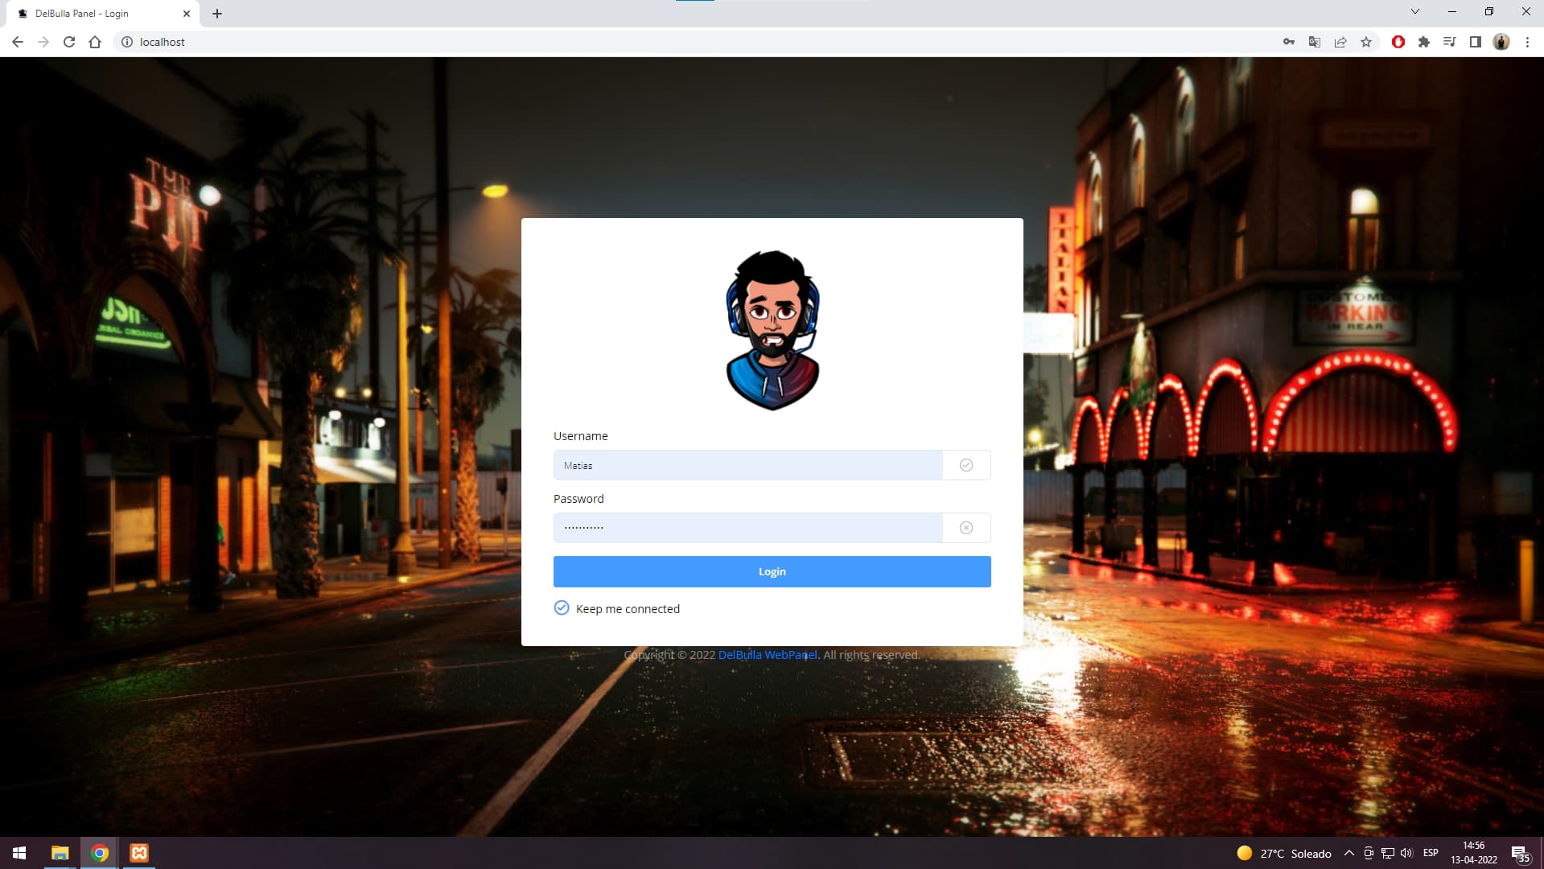This screenshot has height=869, width=1544.
Task: Open the Chrome profile avatar
Action: pos(1501,42)
